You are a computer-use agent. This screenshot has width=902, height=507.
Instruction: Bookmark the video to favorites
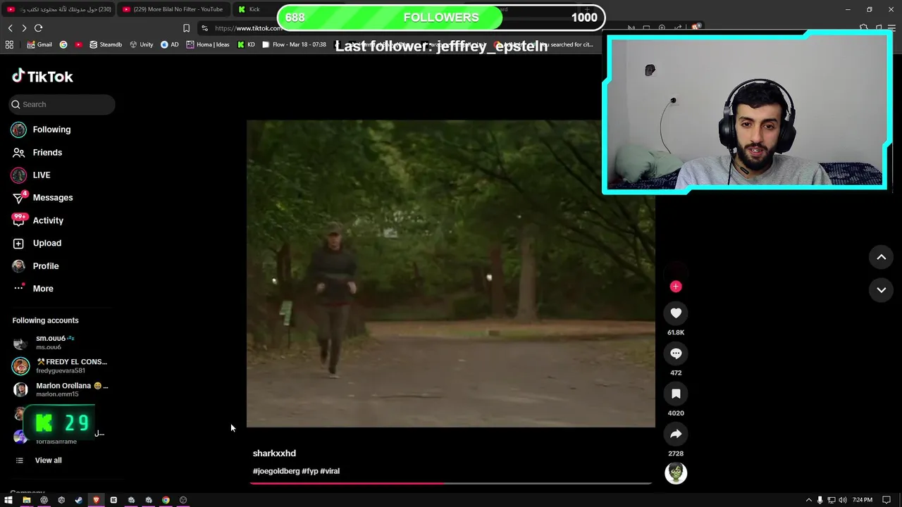coord(676,394)
